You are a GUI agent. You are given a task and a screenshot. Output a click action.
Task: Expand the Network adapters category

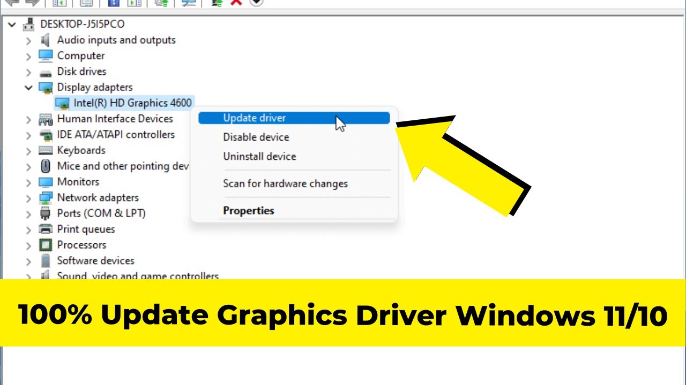click(29, 198)
